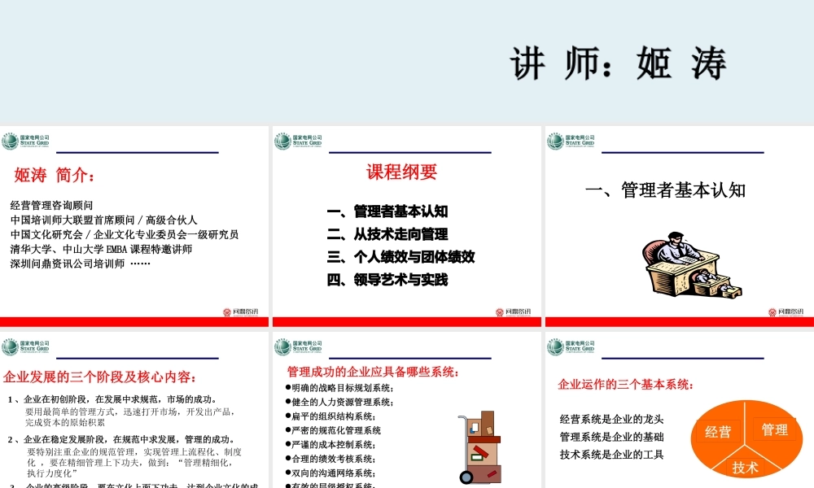Screen dimensions: 814x488
Task: Click the line 中国培训师大联盟首席顾问 / 高级合伙人
Action: pos(104,220)
